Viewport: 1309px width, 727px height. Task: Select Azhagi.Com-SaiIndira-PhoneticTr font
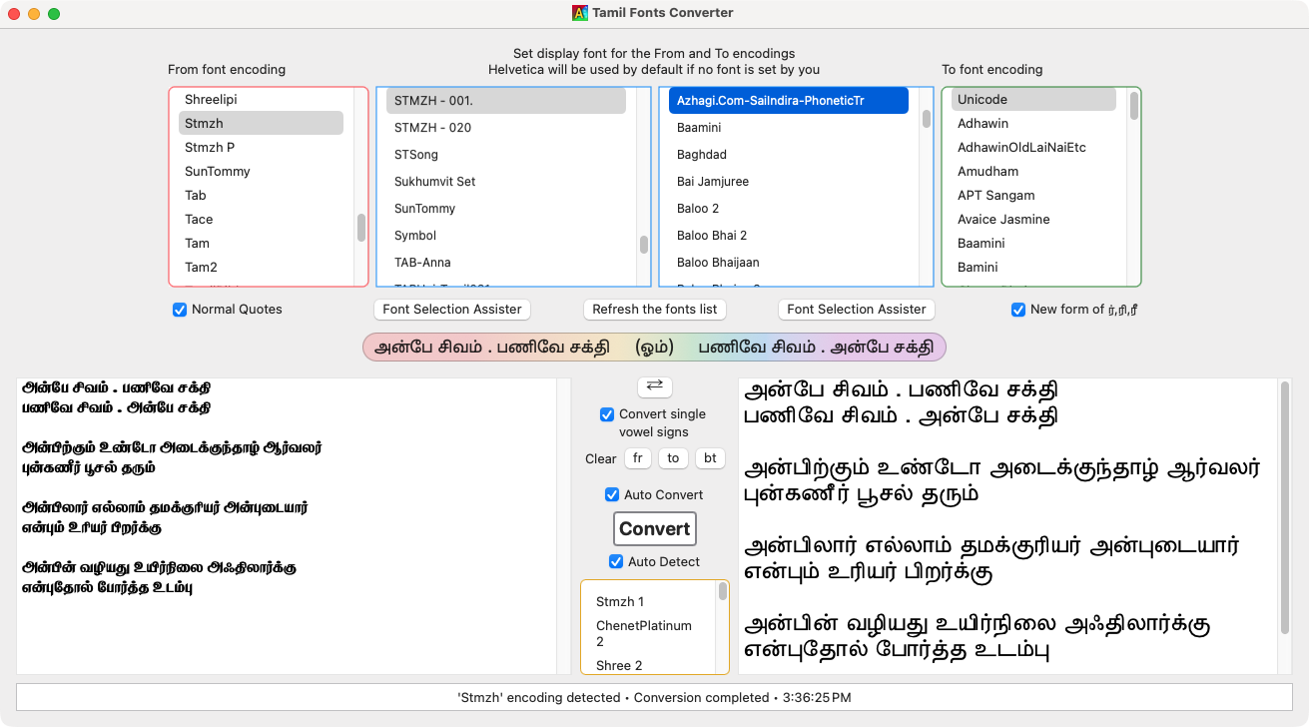(789, 101)
